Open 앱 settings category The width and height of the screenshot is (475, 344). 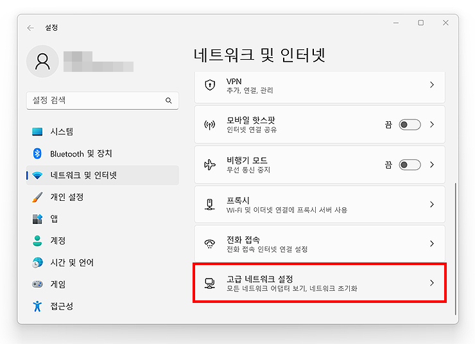[103, 219]
